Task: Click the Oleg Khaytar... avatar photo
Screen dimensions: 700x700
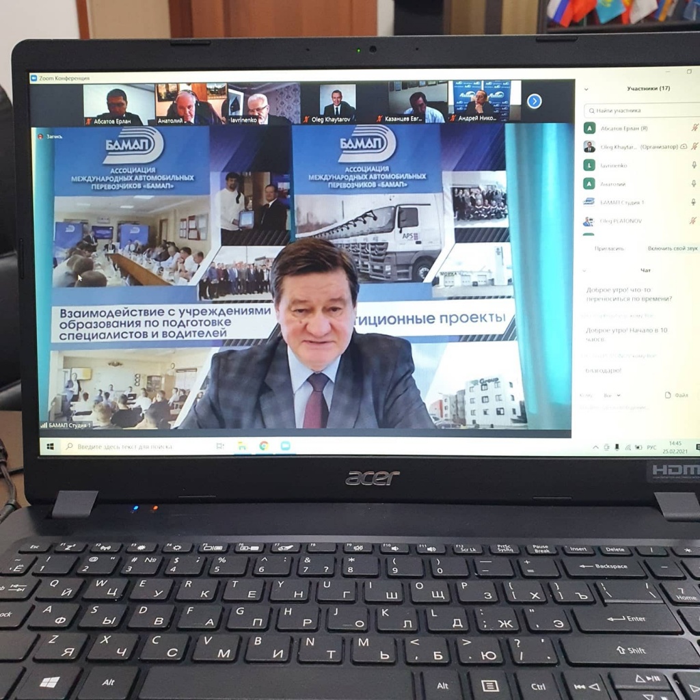Action: coord(589,146)
